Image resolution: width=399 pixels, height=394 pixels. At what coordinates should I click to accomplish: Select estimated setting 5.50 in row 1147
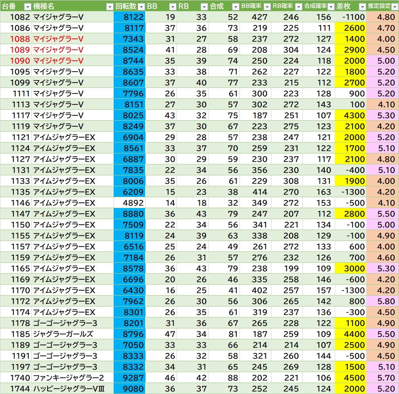(x=382, y=214)
